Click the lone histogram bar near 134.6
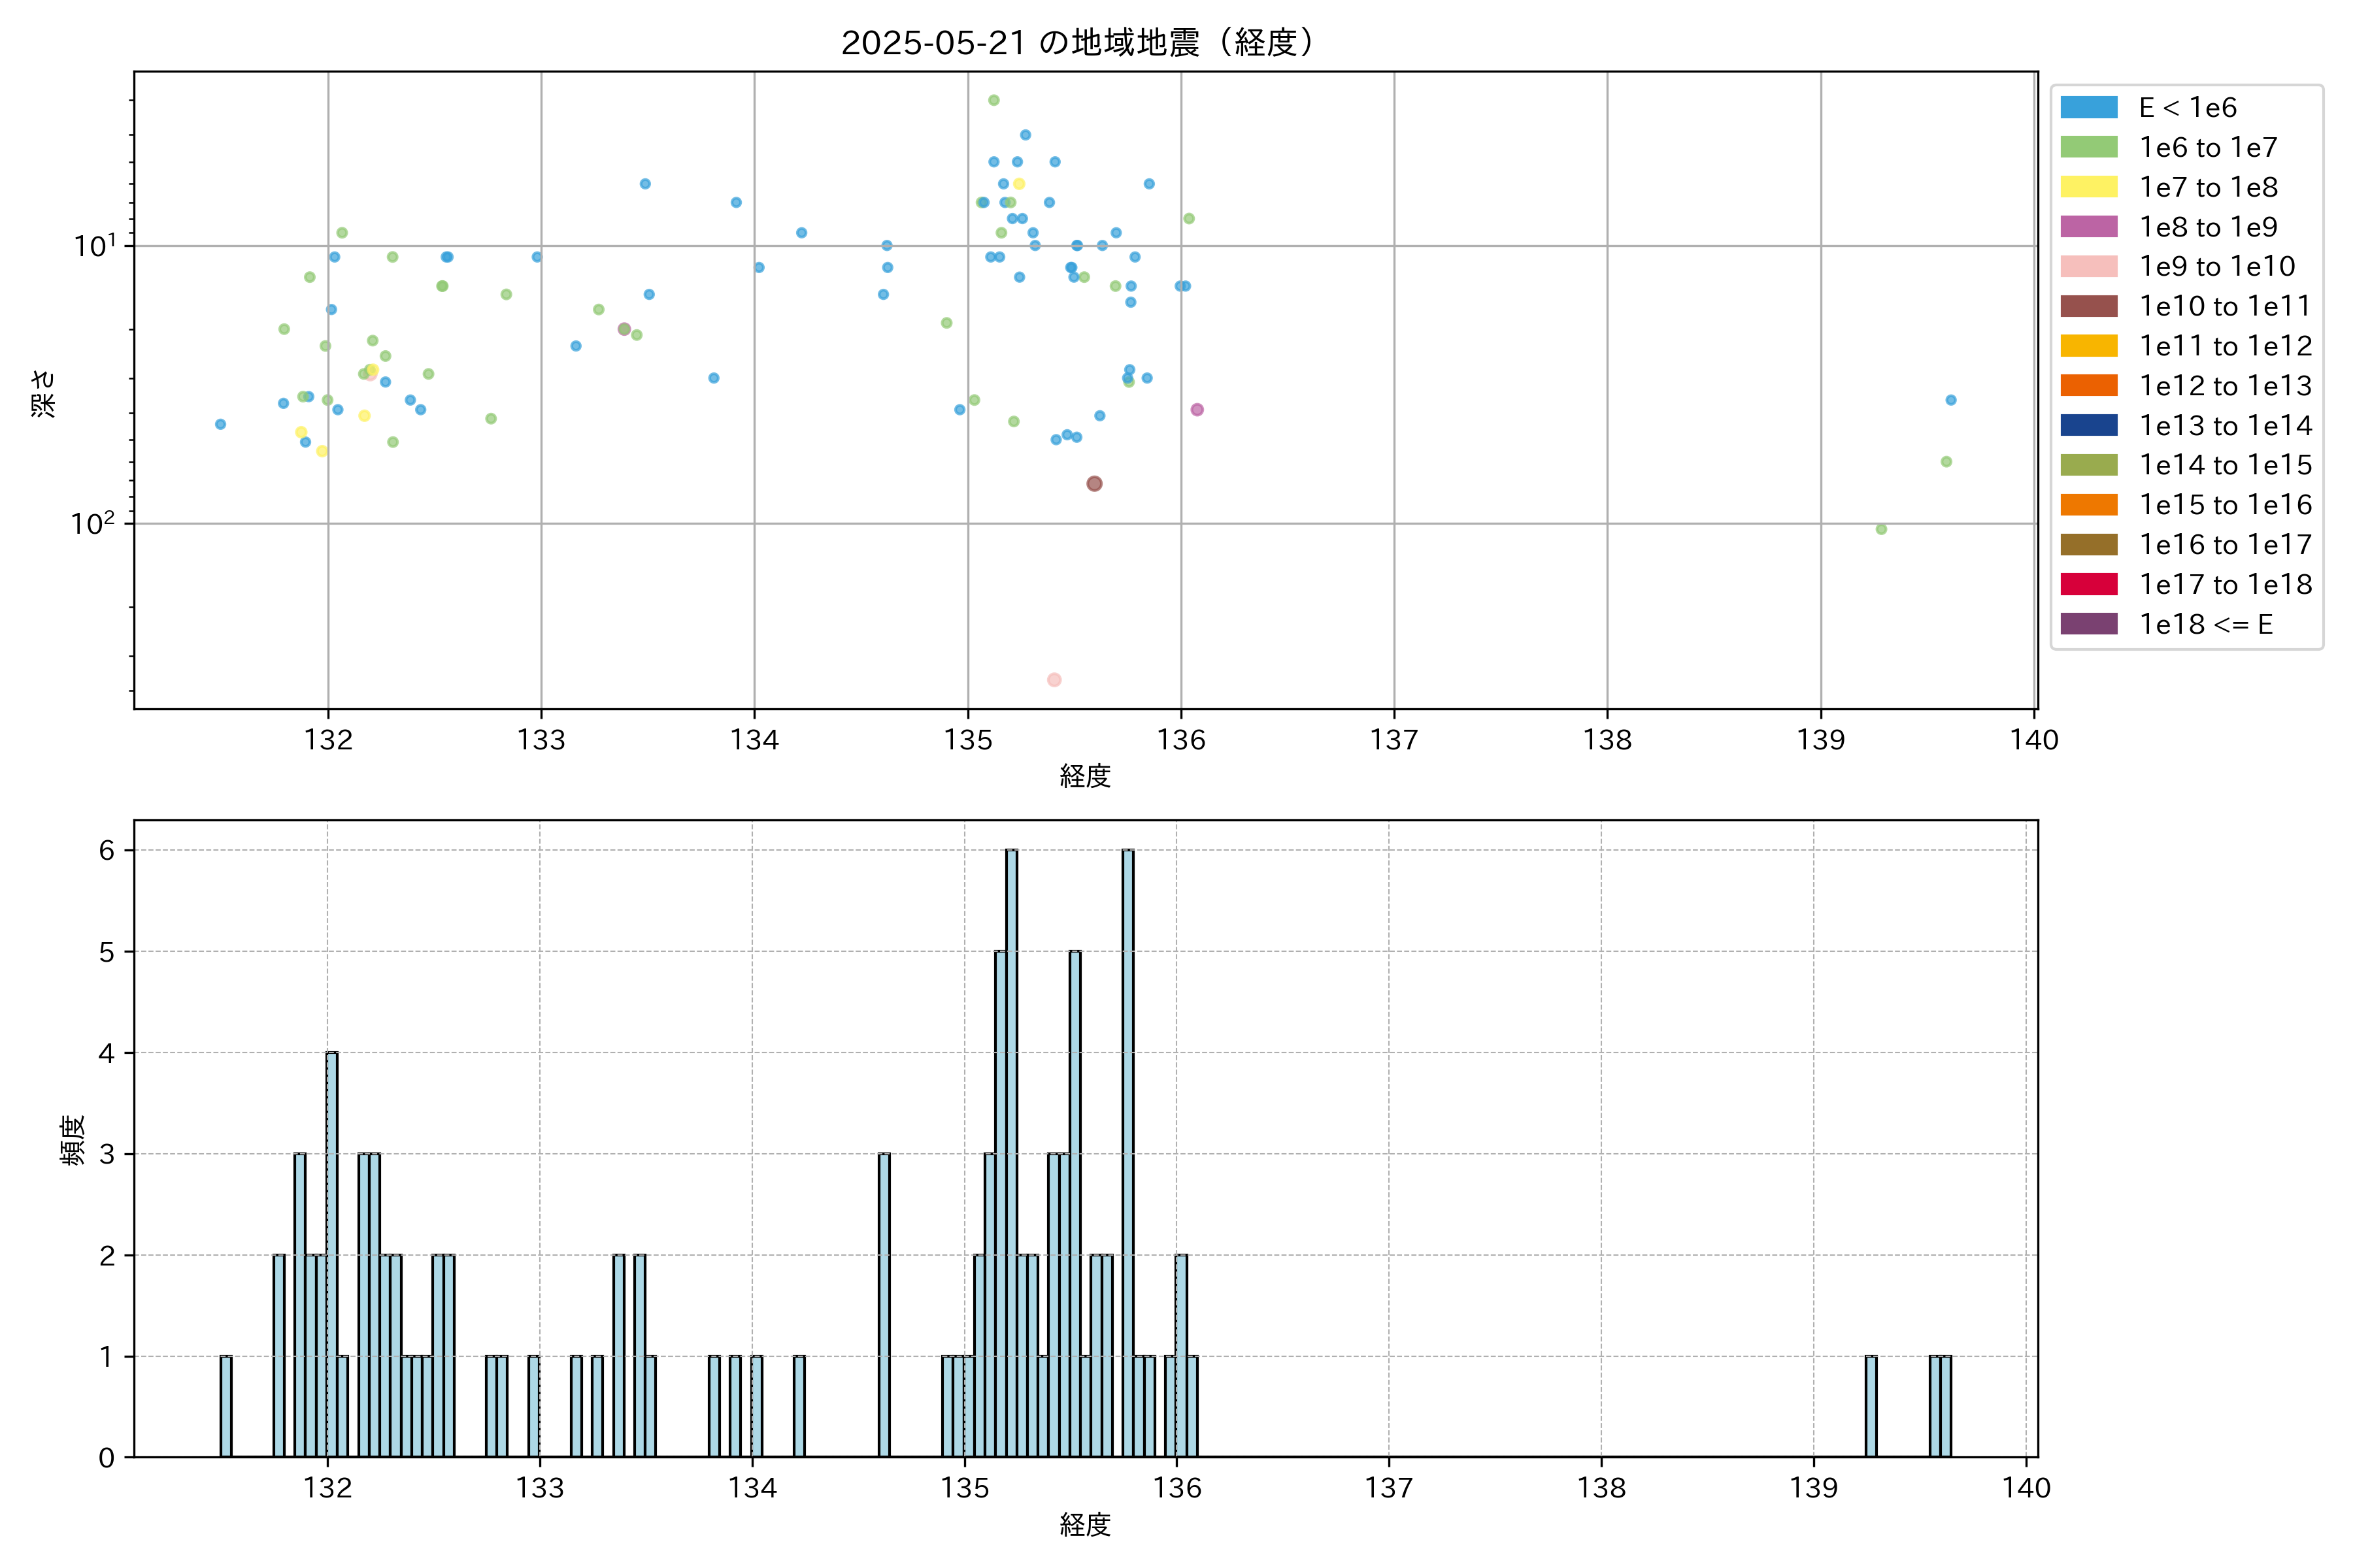Viewport: 2353px width, 1568px height. (x=884, y=1305)
